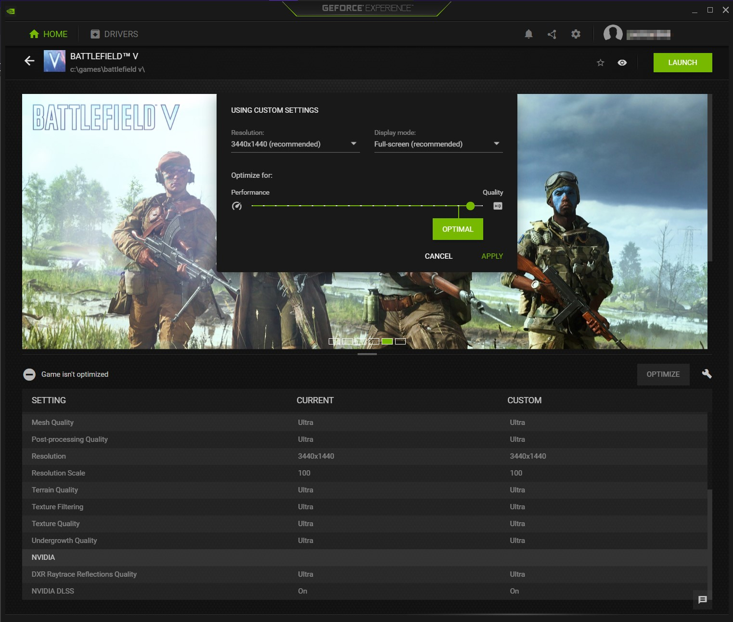The height and width of the screenshot is (622, 733).
Task: Click the game path c:\games\battlefield v\
Action: 107,69
